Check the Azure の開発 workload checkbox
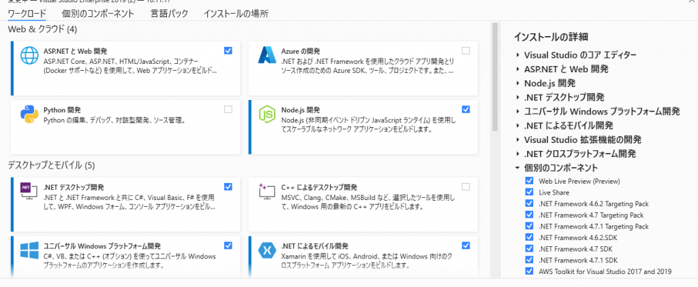 466,50
